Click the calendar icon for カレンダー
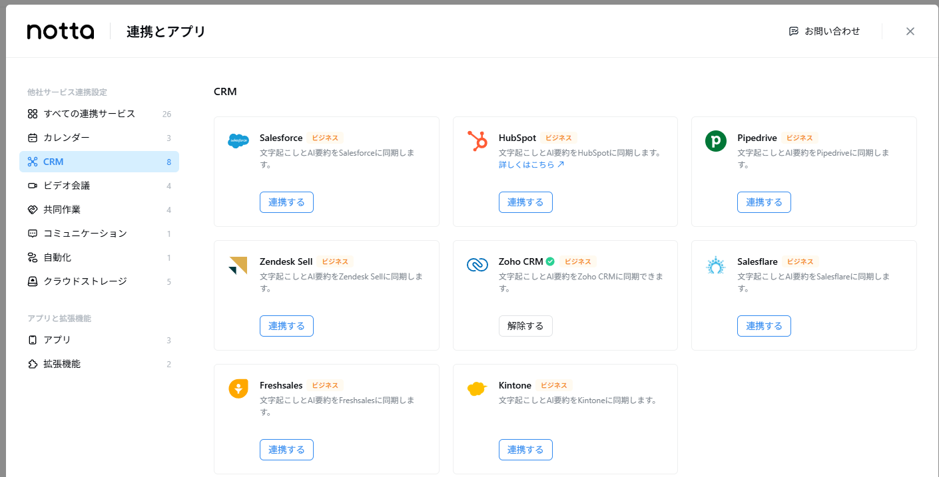Image resolution: width=939 pixels, height=477 pixels. pyautogui.click(x=33, y=138)
